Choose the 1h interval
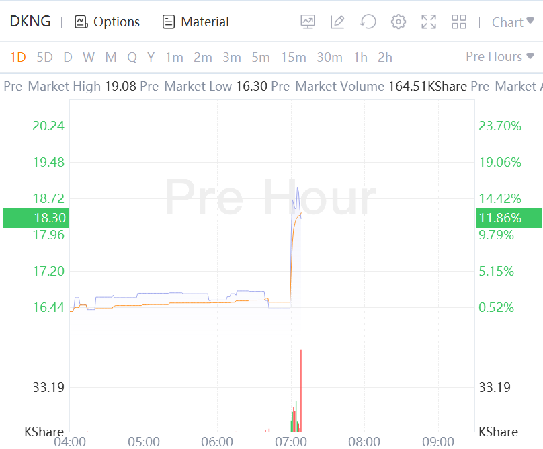Image resolution: width=543 pixels, height=449 pixels. pyautogui.click(x=360, y=58)
